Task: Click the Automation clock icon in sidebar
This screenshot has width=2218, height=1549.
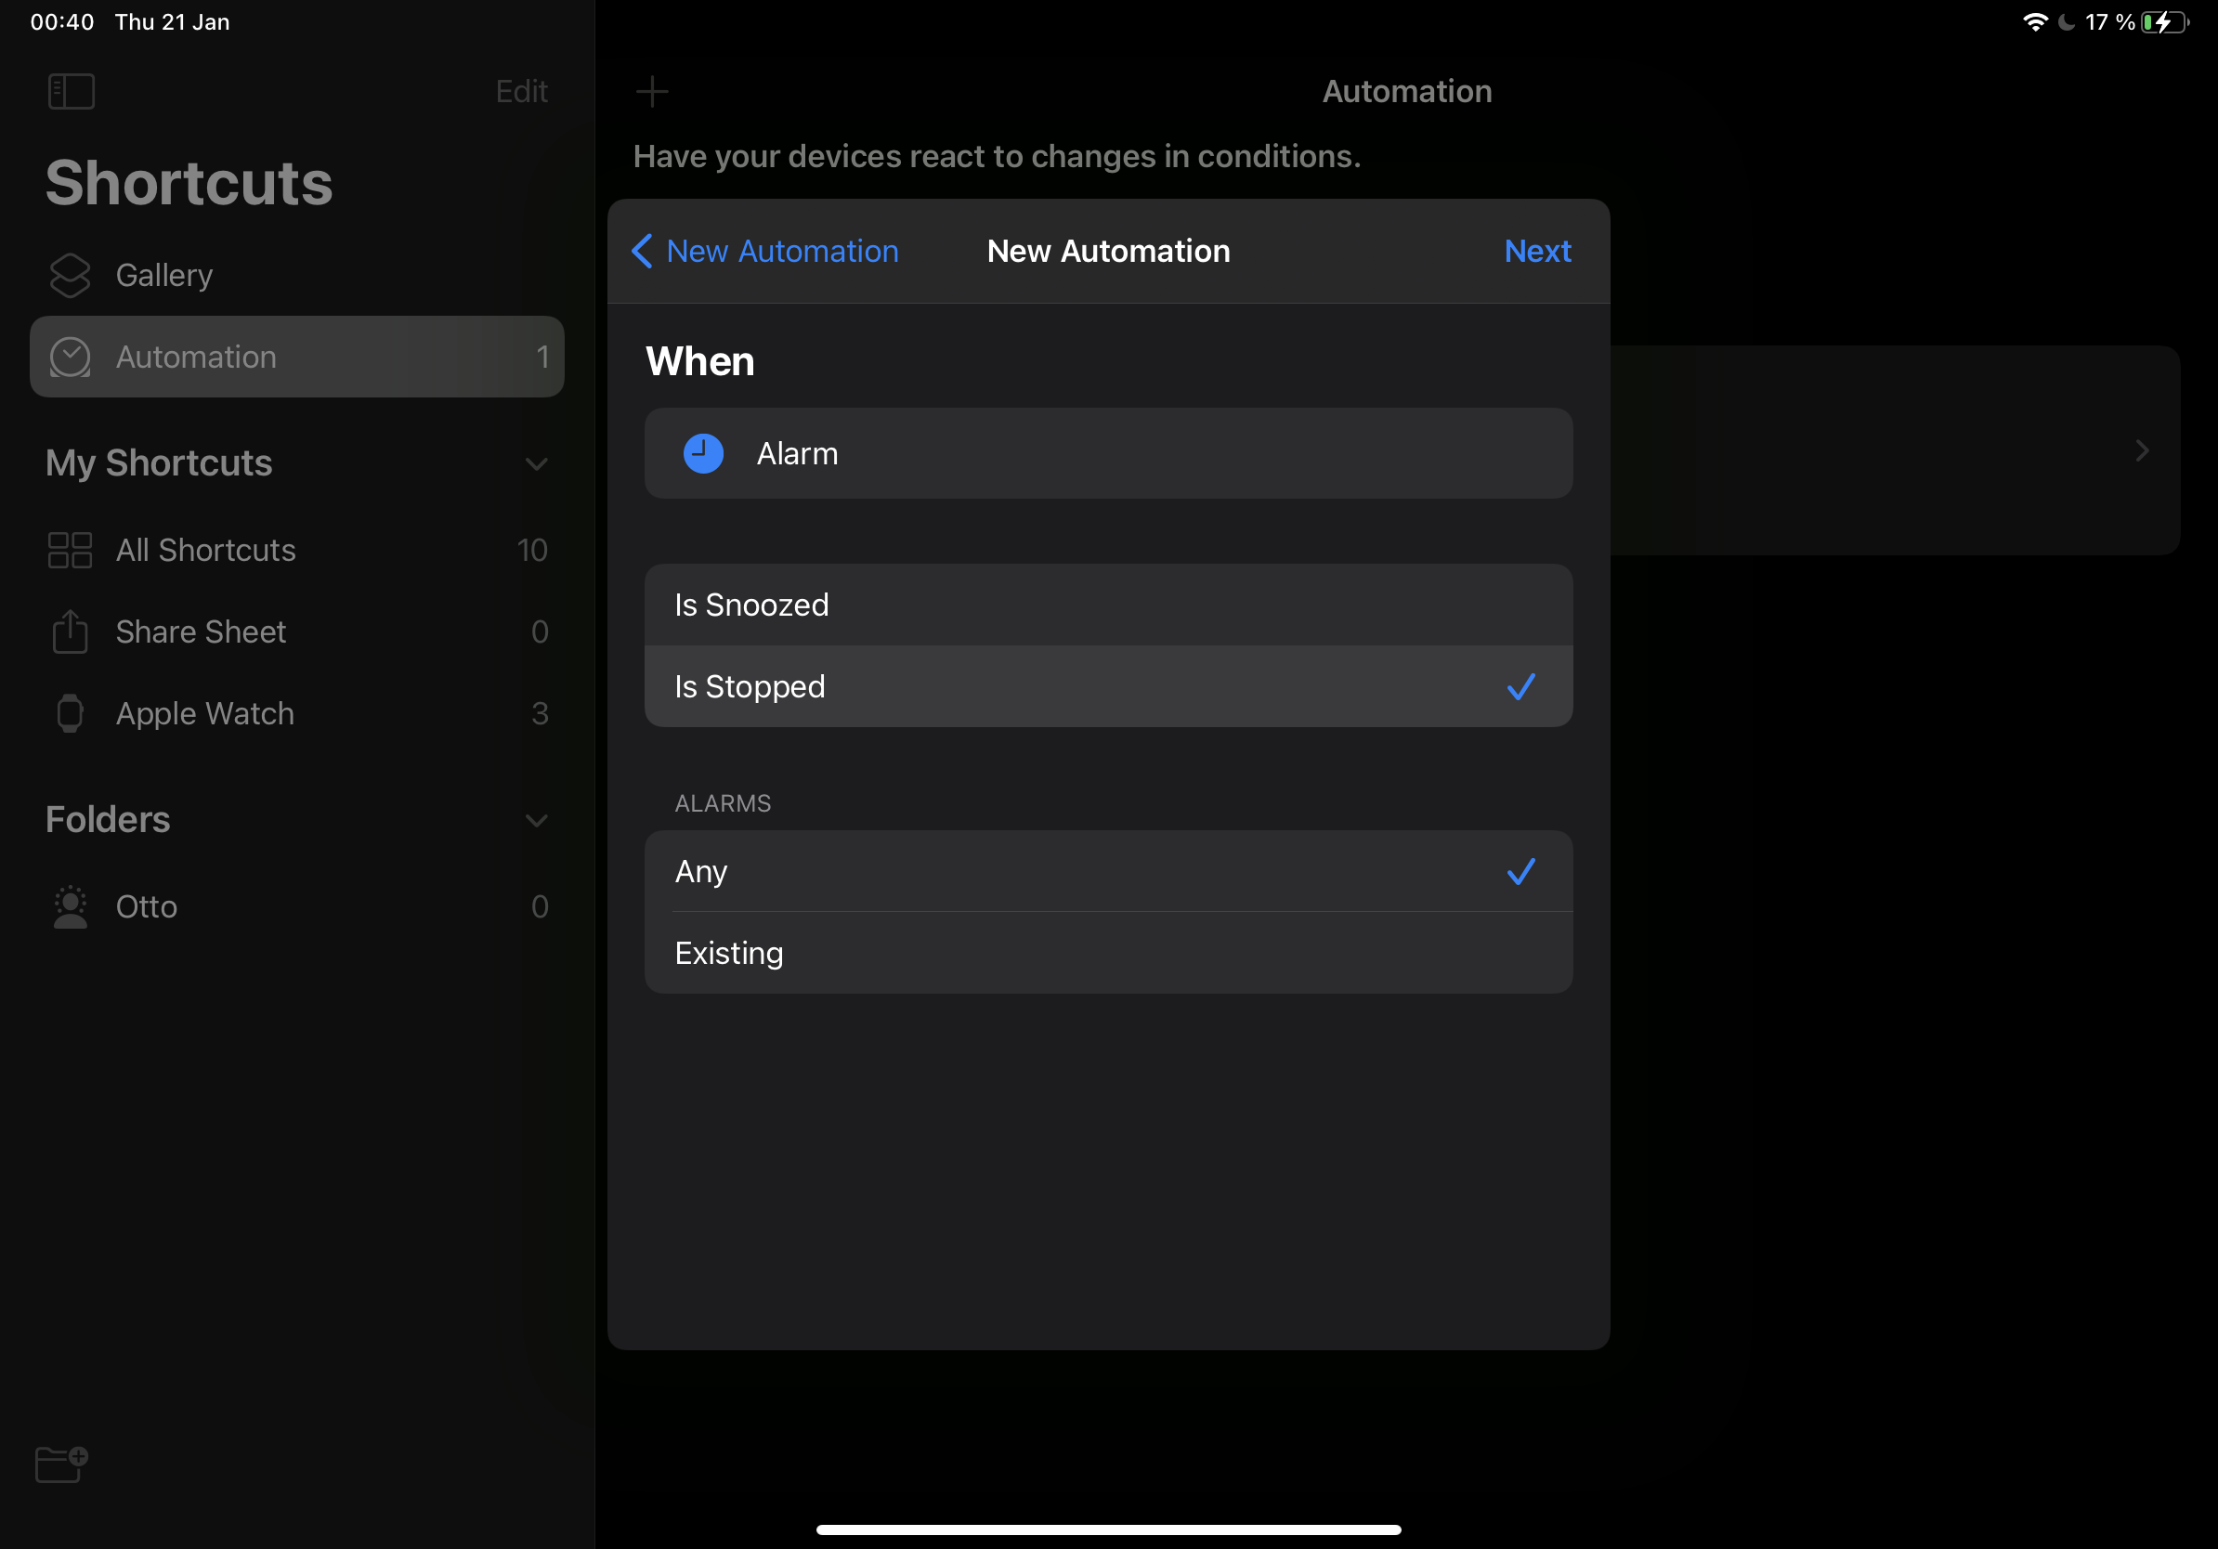Action: coord(70,358)
